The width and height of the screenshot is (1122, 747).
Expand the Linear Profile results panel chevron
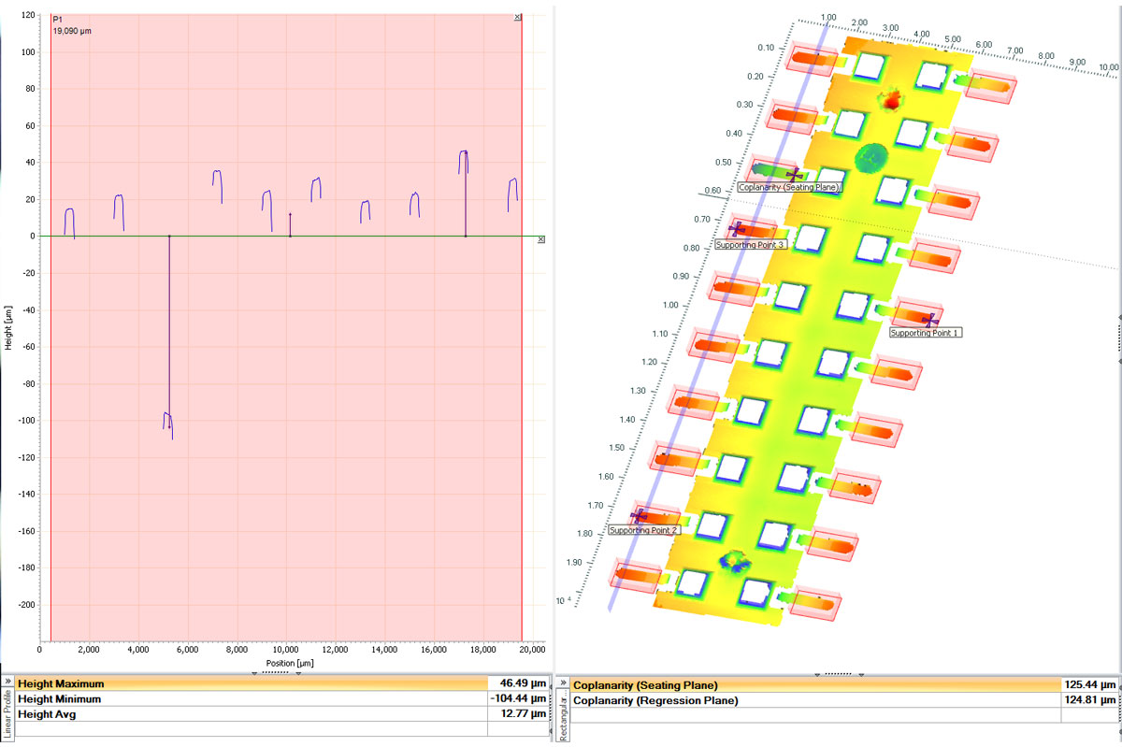pyautogui.click(x=7, y=683)
